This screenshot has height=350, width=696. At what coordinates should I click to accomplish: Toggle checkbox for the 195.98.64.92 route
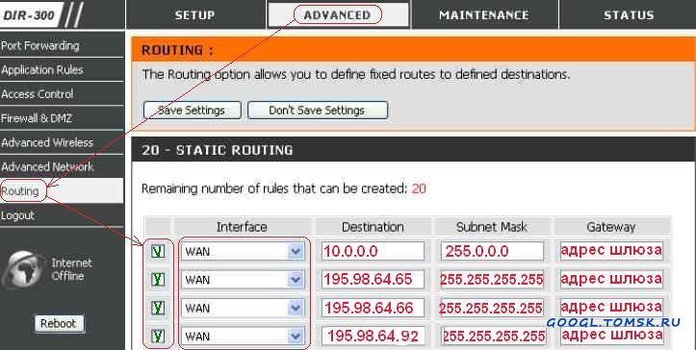[158, 337]
